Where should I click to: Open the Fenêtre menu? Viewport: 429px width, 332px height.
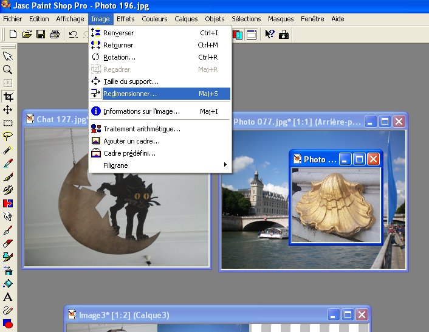coord(312,19)
